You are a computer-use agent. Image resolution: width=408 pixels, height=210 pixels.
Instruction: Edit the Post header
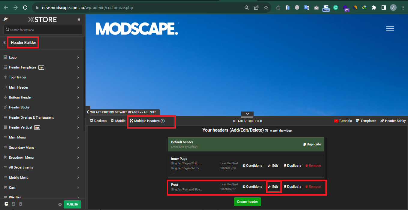pos(273,187)
